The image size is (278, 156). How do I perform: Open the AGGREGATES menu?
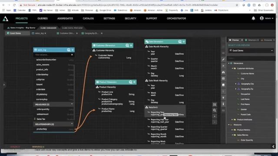pyautogui.click(x=65, y=18)
